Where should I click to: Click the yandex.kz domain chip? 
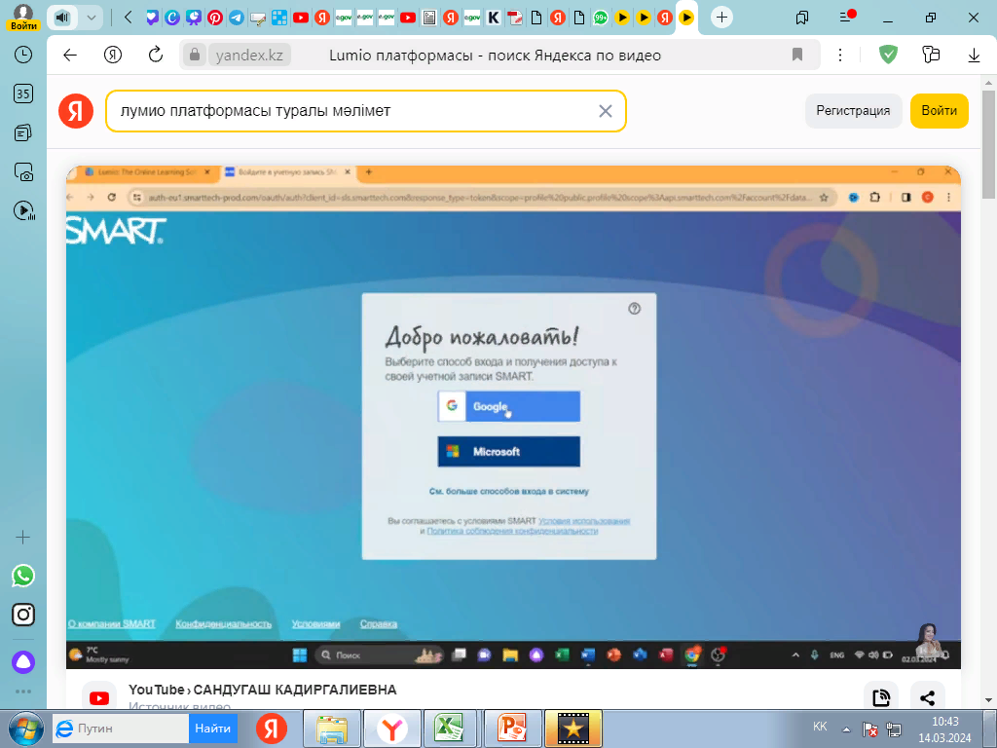click(249, 56)
